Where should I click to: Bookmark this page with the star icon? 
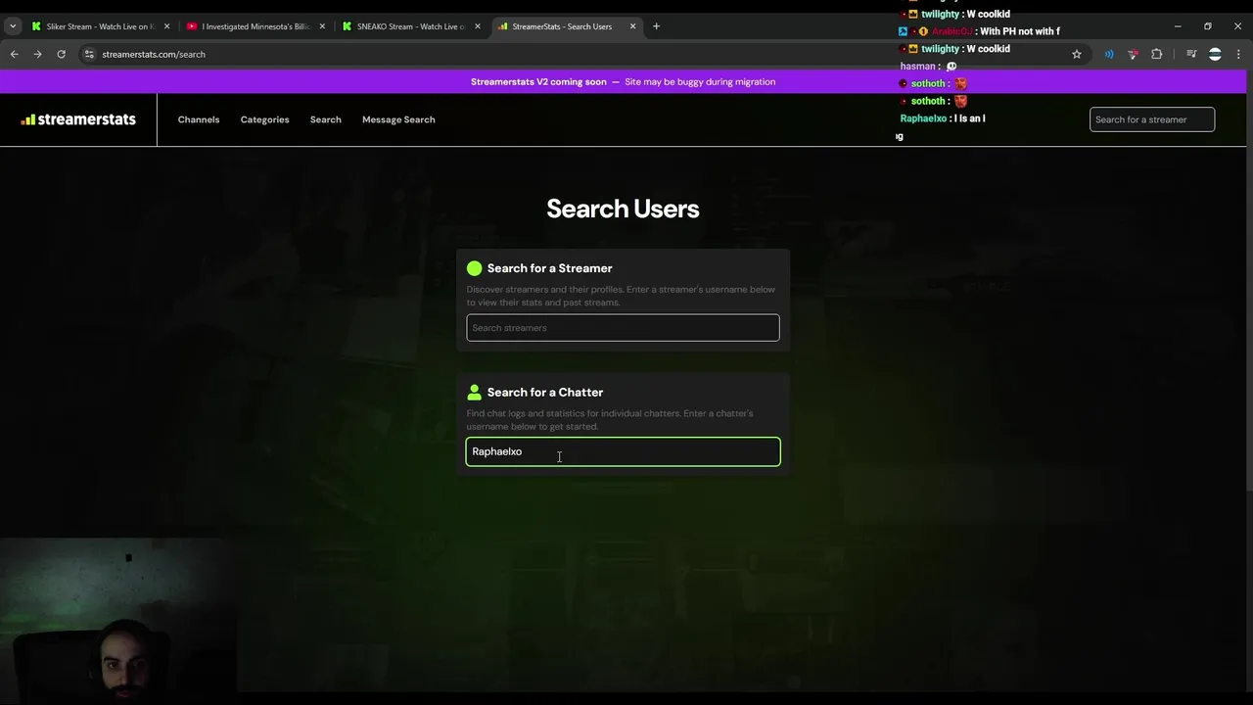coord(1077,54)
